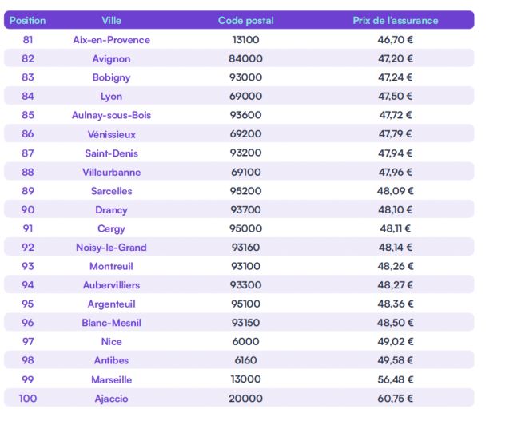Image resolution: width=517 pixels, height=425 pixels.
Task: Click the Villeurbanne city name
Action: click(111, 172)
